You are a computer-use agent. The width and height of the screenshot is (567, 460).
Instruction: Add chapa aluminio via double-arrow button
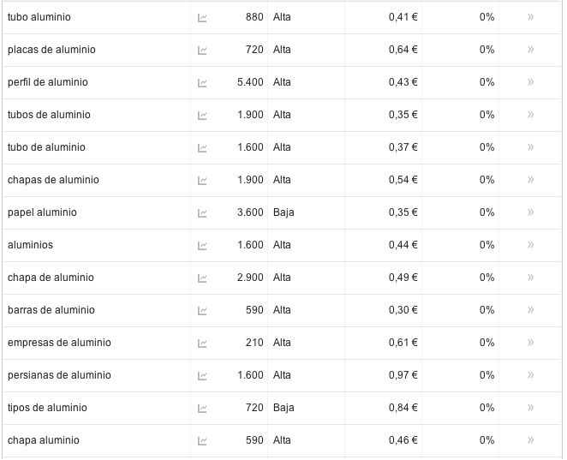coord(531,440)
